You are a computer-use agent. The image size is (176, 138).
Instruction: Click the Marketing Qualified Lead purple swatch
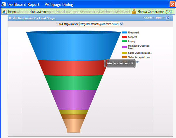click(x=125, y=47)
